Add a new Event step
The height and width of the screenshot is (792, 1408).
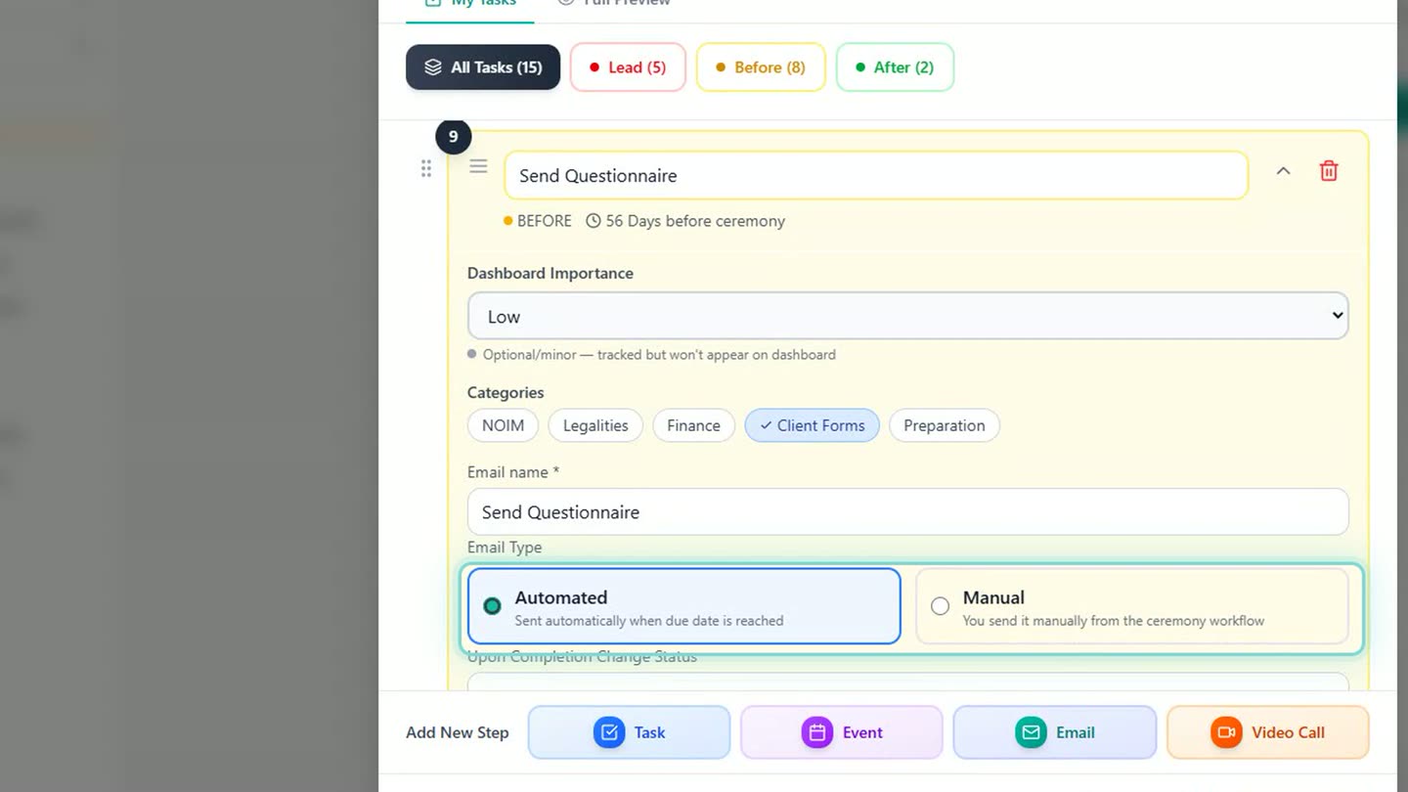click(842, 732)
